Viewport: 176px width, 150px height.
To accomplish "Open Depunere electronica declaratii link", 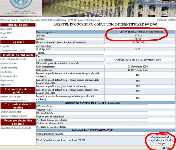I will [15, 128].
